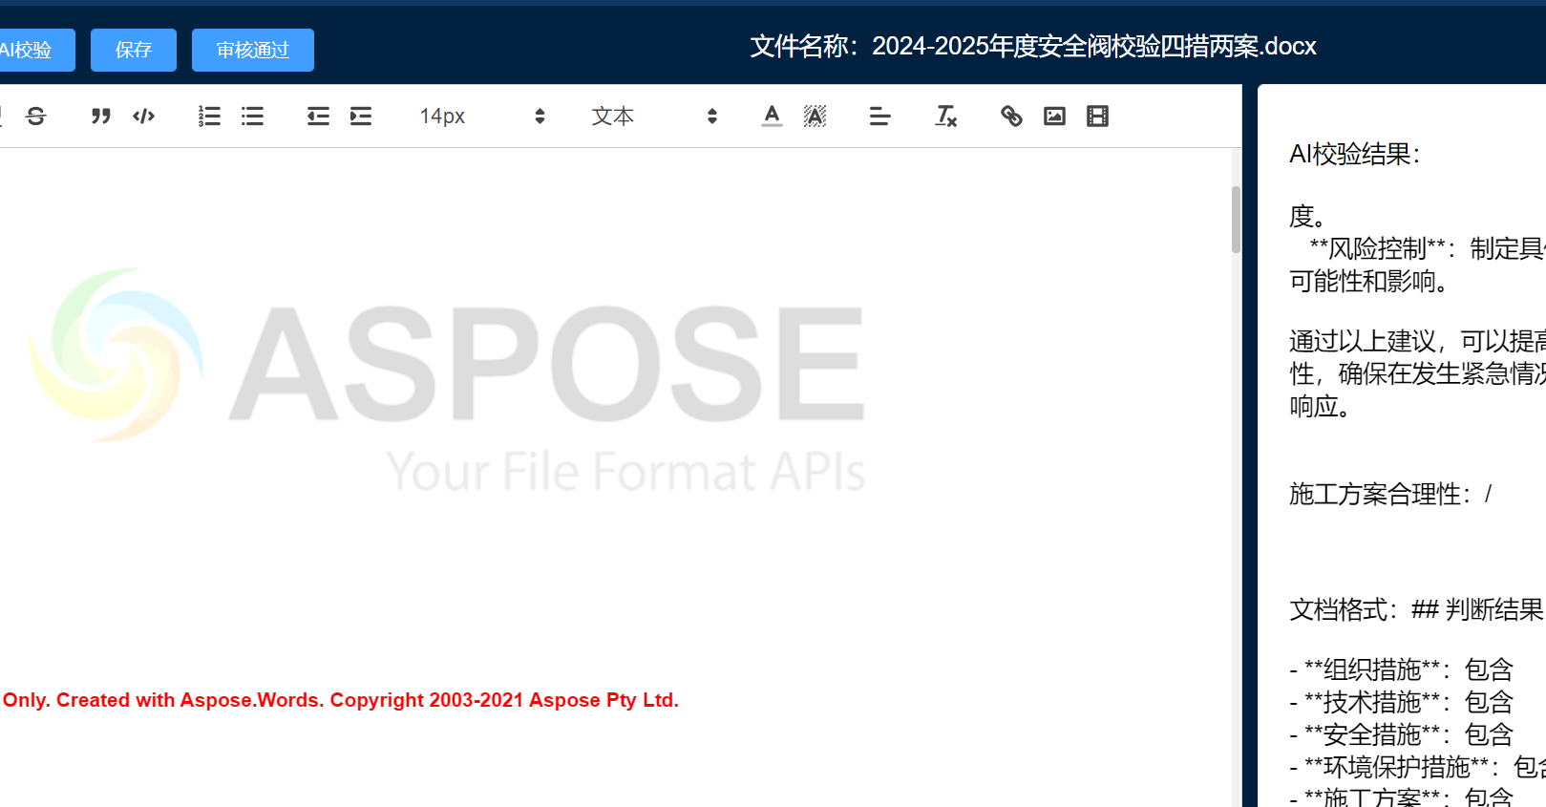
Task: Clear text formatting
Action: click(945, 117)
